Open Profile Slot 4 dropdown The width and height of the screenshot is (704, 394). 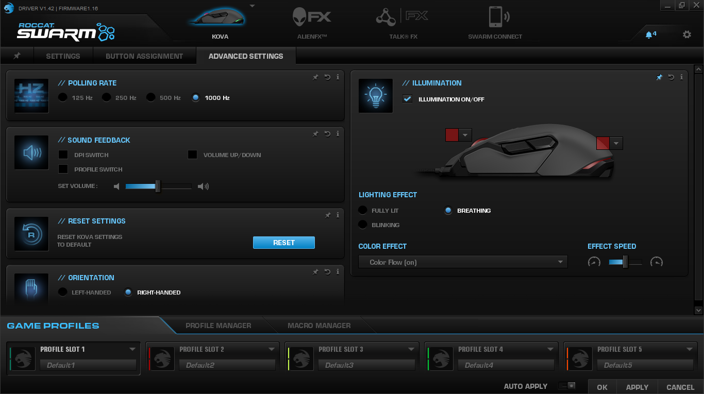pos(550,349)
